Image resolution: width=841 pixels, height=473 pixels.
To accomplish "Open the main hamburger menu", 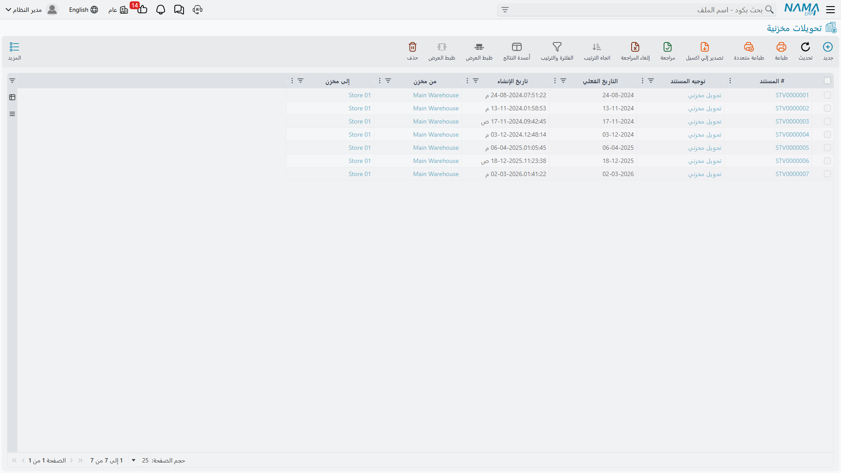I will tap(830, 10).
